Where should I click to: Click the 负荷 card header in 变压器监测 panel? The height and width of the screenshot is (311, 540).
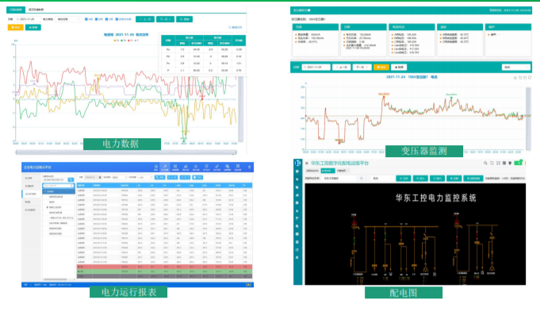tap(315, 27)
